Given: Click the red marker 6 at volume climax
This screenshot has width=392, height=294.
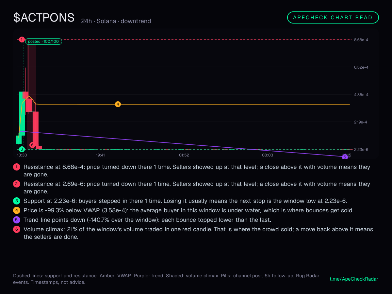Looking at the screenshot, I should (x=32, y=145).
